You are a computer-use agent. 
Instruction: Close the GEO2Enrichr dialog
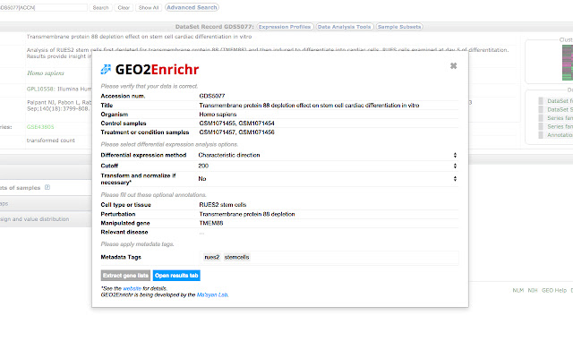point(454,65)
